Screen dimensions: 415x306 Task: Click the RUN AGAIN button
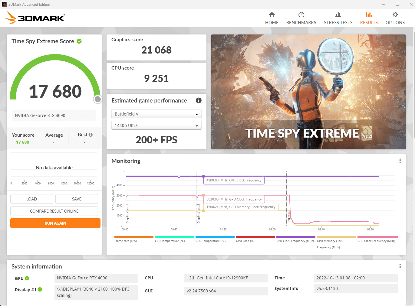coord(55,223)
